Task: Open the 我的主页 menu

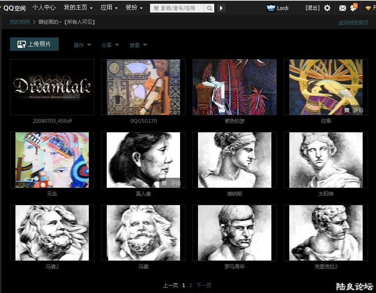Action: [78, 7]
